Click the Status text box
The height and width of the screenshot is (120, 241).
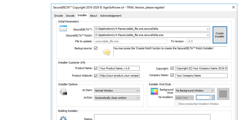pos(152,117)
